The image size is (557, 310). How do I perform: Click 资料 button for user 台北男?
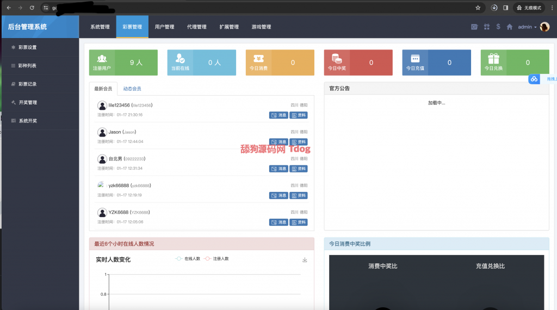tap(299, 169)
